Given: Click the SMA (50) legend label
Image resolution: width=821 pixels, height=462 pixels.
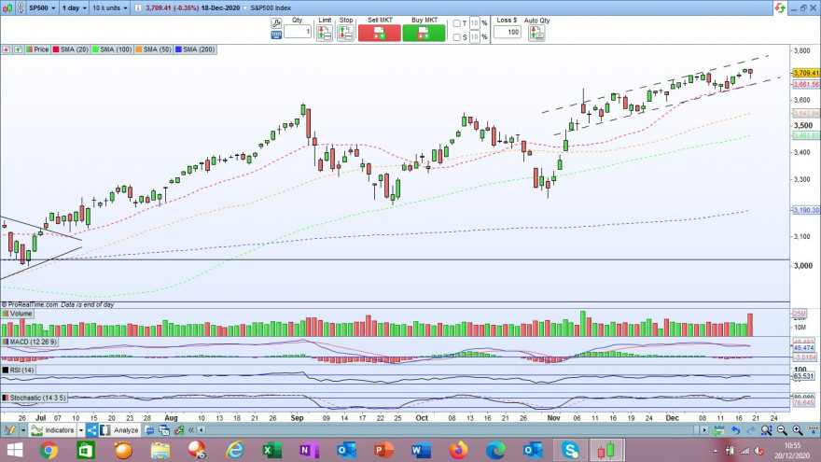Looking at the screenshot, I should [x=154, y=49].
